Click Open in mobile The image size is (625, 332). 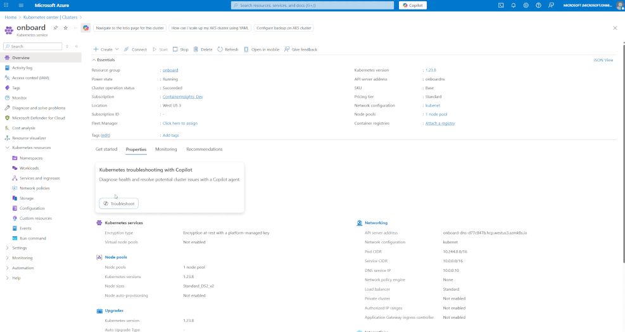coord(262,49)
